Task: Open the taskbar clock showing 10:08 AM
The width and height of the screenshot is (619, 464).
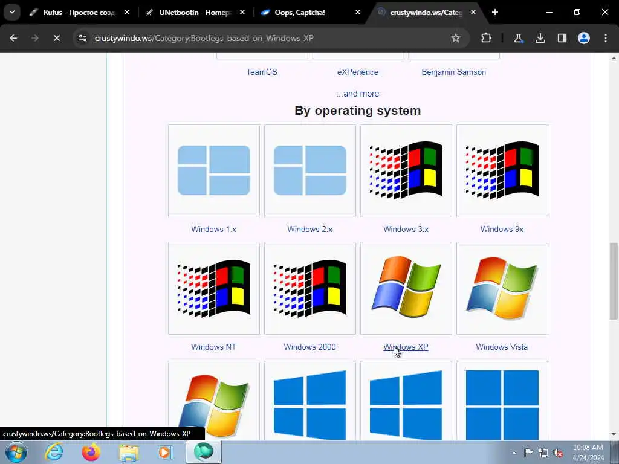Action: [588, 453]
